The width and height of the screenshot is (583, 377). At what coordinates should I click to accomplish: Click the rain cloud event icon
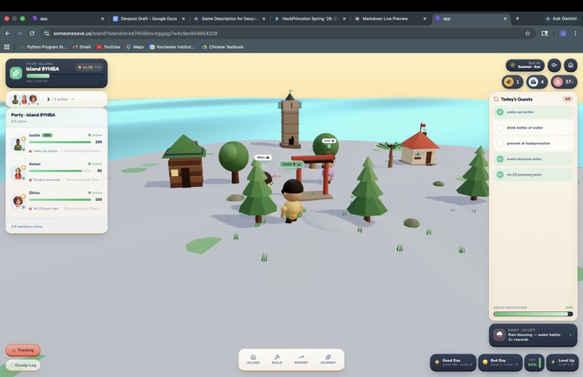(x=499, y=334)
